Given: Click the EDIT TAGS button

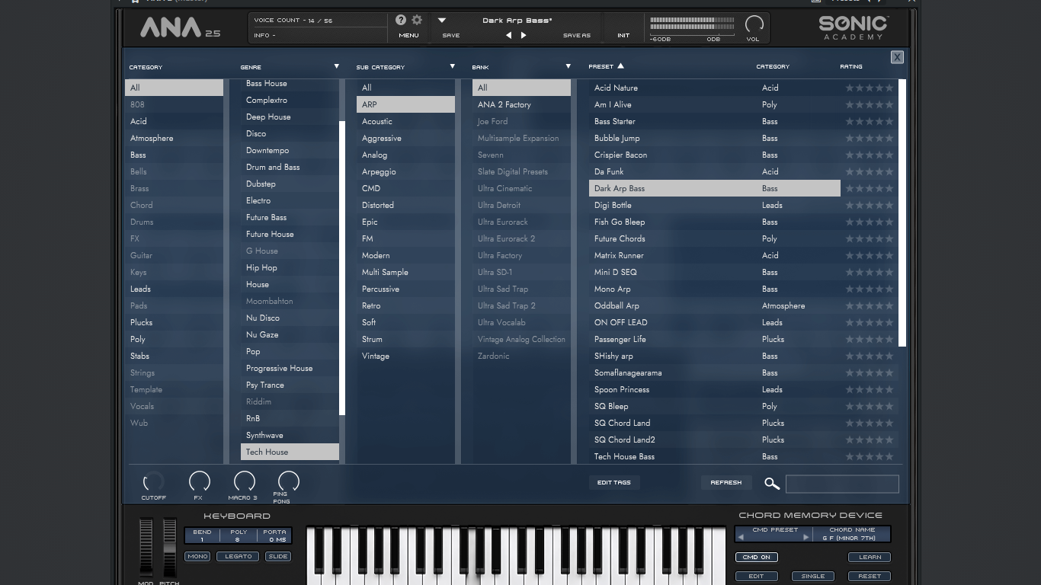Looking at the screenshot, I should [x=614, y=482].
